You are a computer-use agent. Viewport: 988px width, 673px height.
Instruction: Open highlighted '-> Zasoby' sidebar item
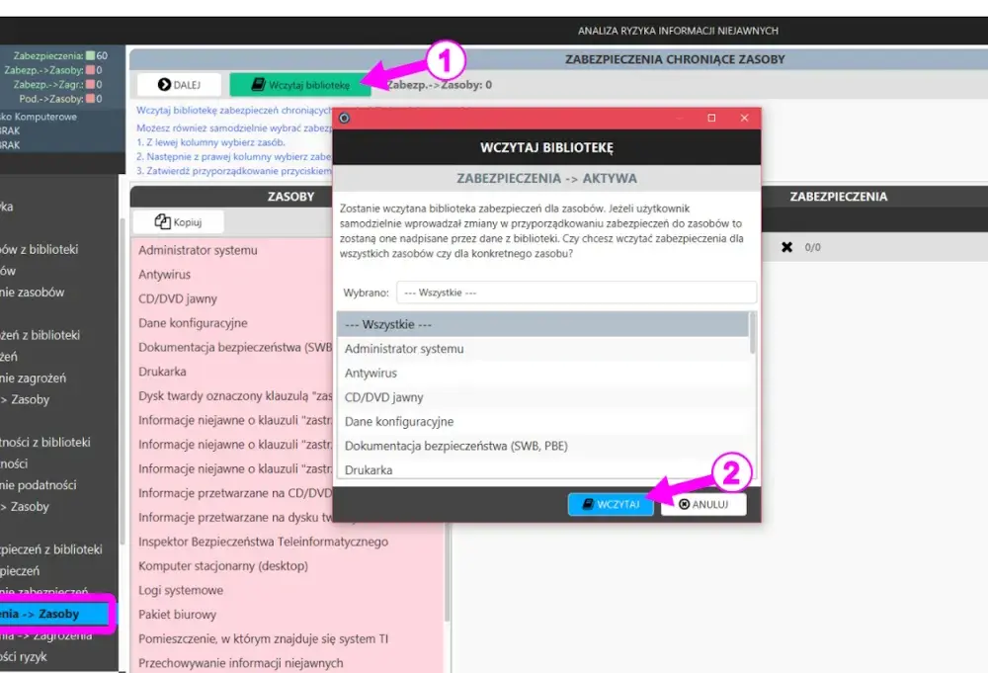(x=55, y=614)
